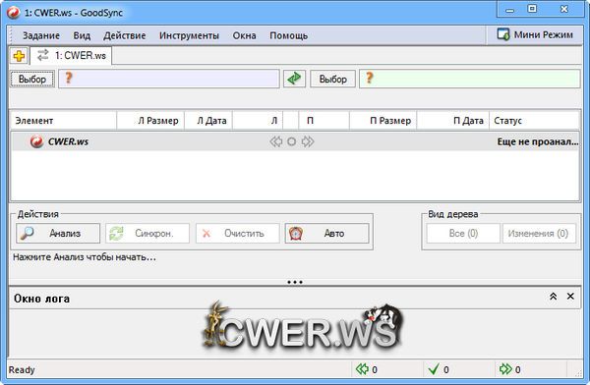Close the log window panel

pyautogui.click(x=570, y=297)
